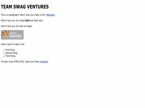Select the Second thing list item

click(x=11, y=53)
